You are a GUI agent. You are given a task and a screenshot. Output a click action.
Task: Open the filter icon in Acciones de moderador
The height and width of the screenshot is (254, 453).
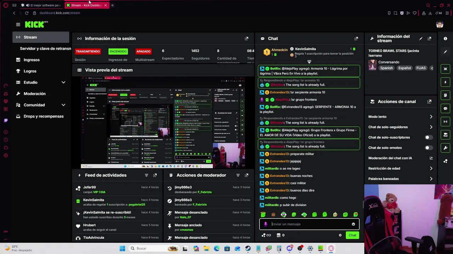point(238,175)
